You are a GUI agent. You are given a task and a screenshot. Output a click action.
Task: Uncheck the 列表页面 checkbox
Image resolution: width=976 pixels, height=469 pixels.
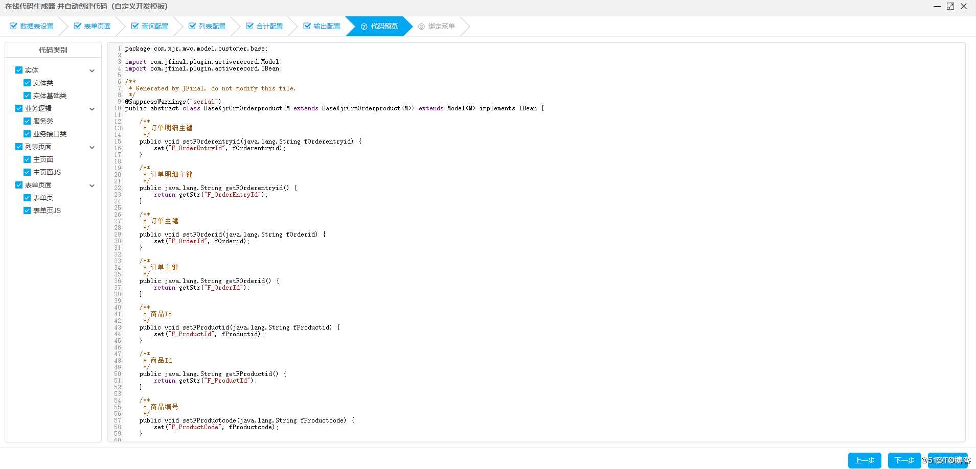point(19,147)
